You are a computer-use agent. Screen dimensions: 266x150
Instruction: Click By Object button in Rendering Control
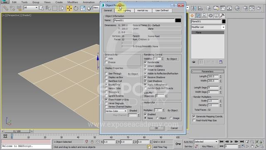pyautogui.click(x=172, y=59)
